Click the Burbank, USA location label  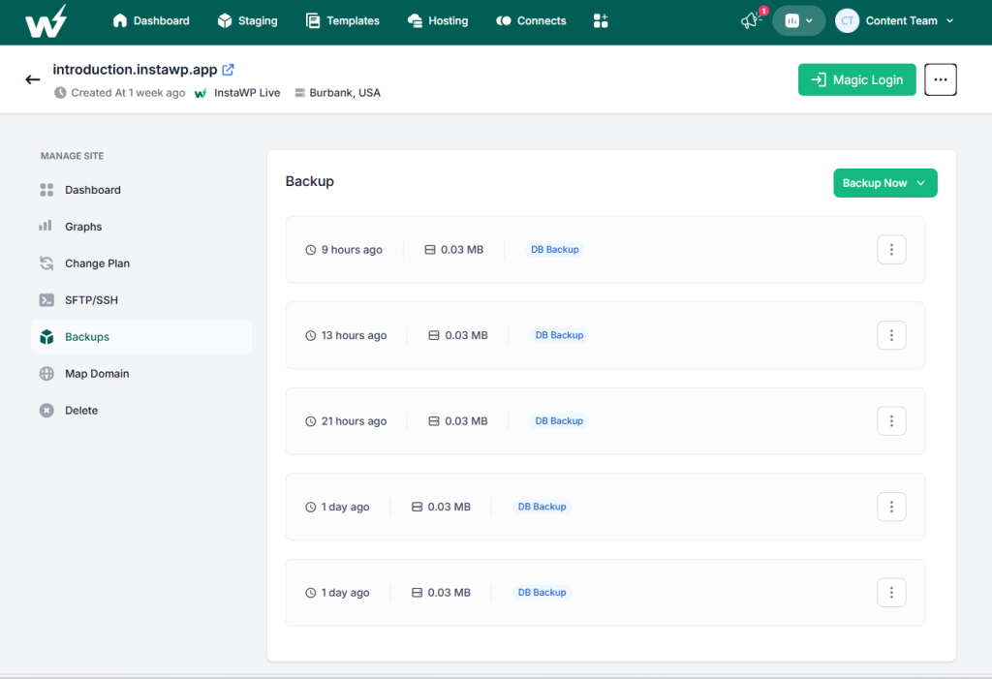pyautogui.click(x=345, y=92)
